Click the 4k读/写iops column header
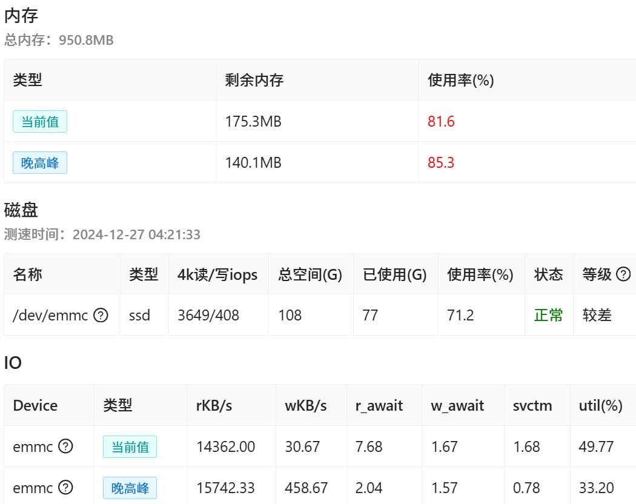This screenshot has height=504, width=636. (217, 274)
